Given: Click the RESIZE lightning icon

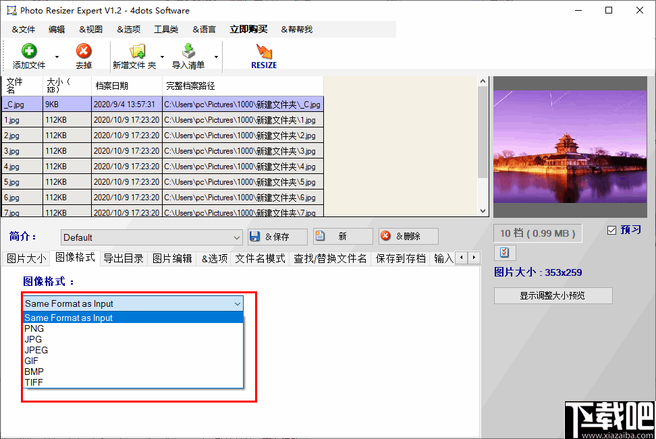Looking at the screenshot, I should [x=263, y=52].
